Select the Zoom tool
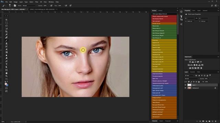This screenshot has width=220, height=123. (6, 76)
